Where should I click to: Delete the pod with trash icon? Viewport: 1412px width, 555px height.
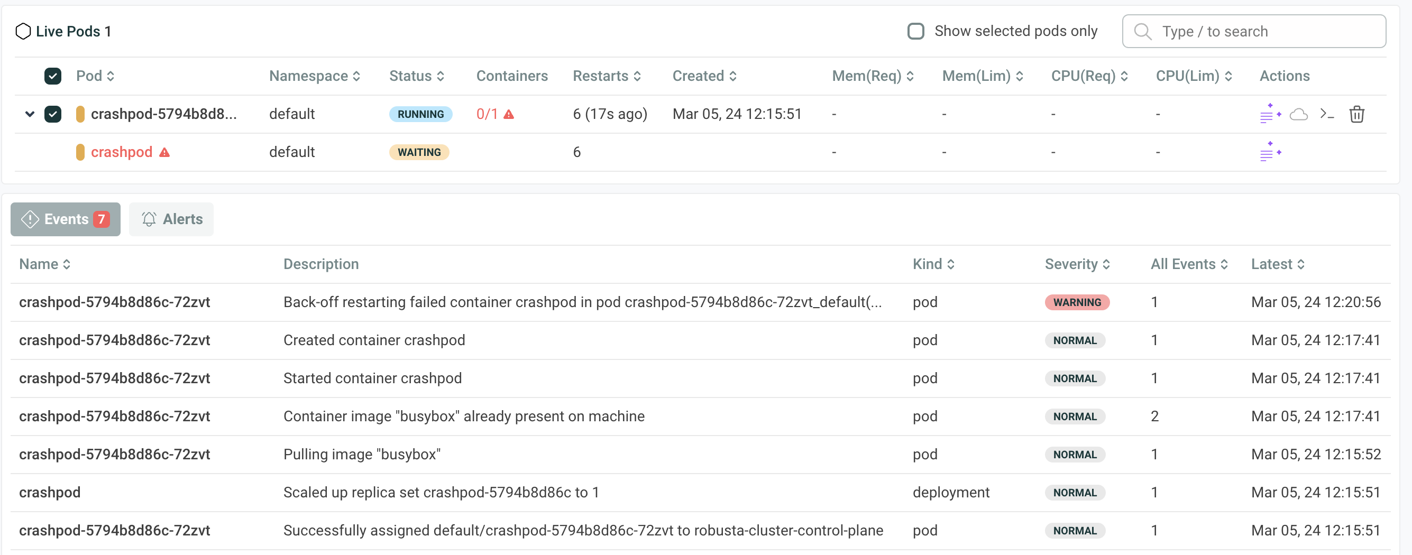pyautogui.click(x=1356, y=114)
